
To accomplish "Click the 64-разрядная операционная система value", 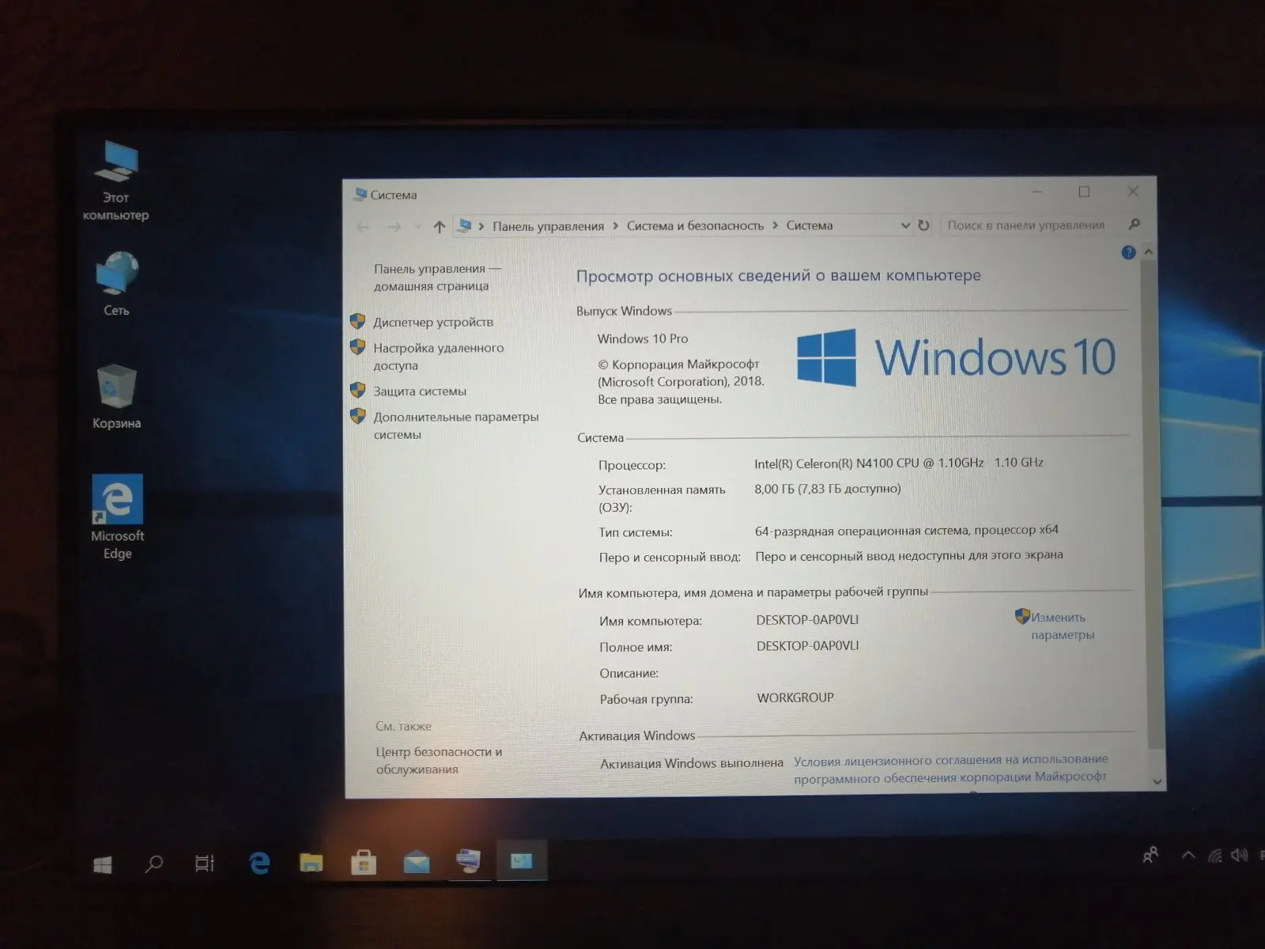I will tap(907, 530).
